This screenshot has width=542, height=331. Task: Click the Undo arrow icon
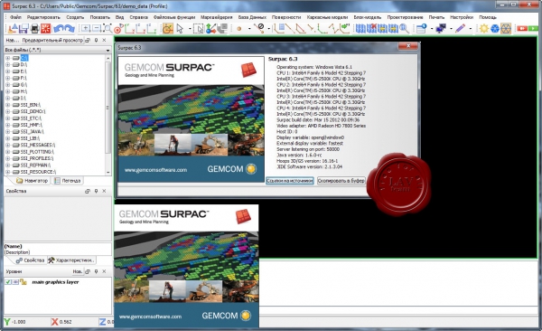[58, 28]
